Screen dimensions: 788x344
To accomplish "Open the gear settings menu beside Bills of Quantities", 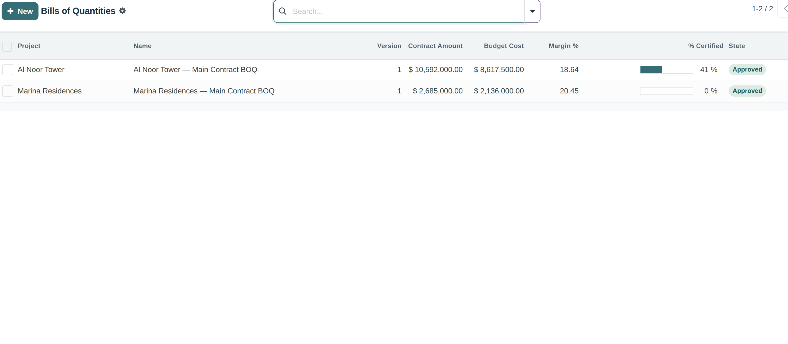I will 122,11.
